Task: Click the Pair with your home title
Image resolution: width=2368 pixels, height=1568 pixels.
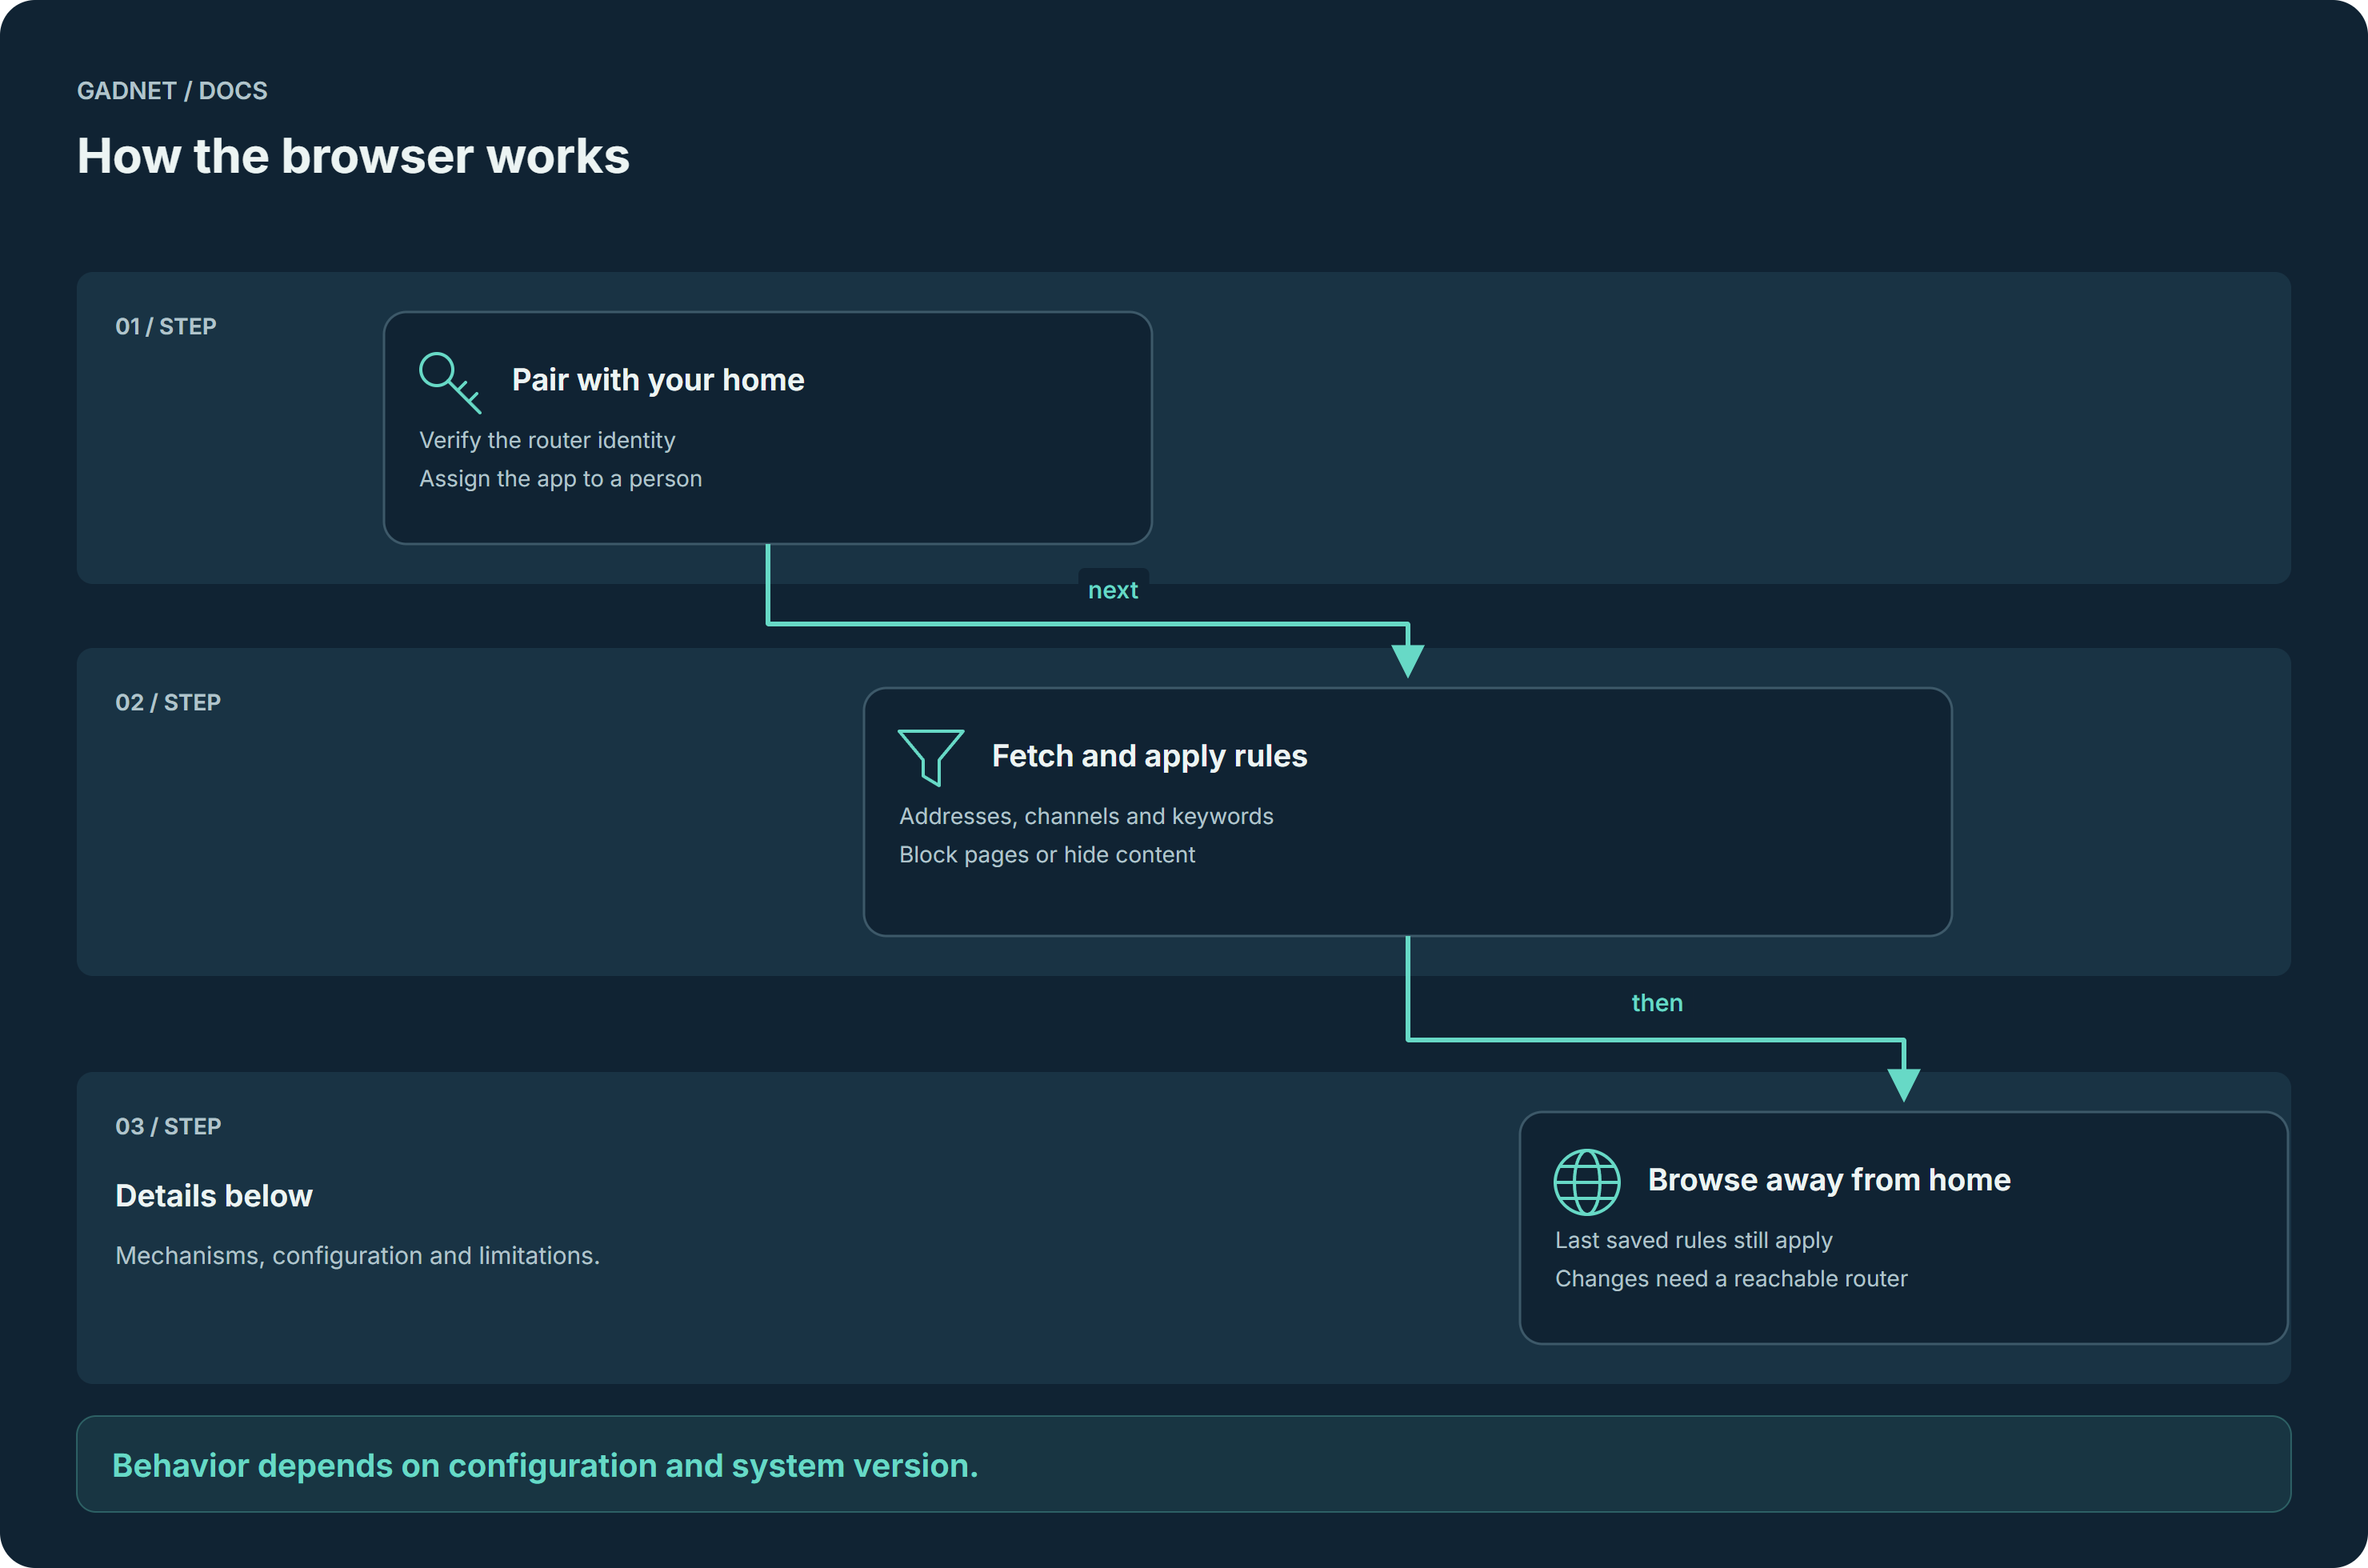Action: point(658,380)
